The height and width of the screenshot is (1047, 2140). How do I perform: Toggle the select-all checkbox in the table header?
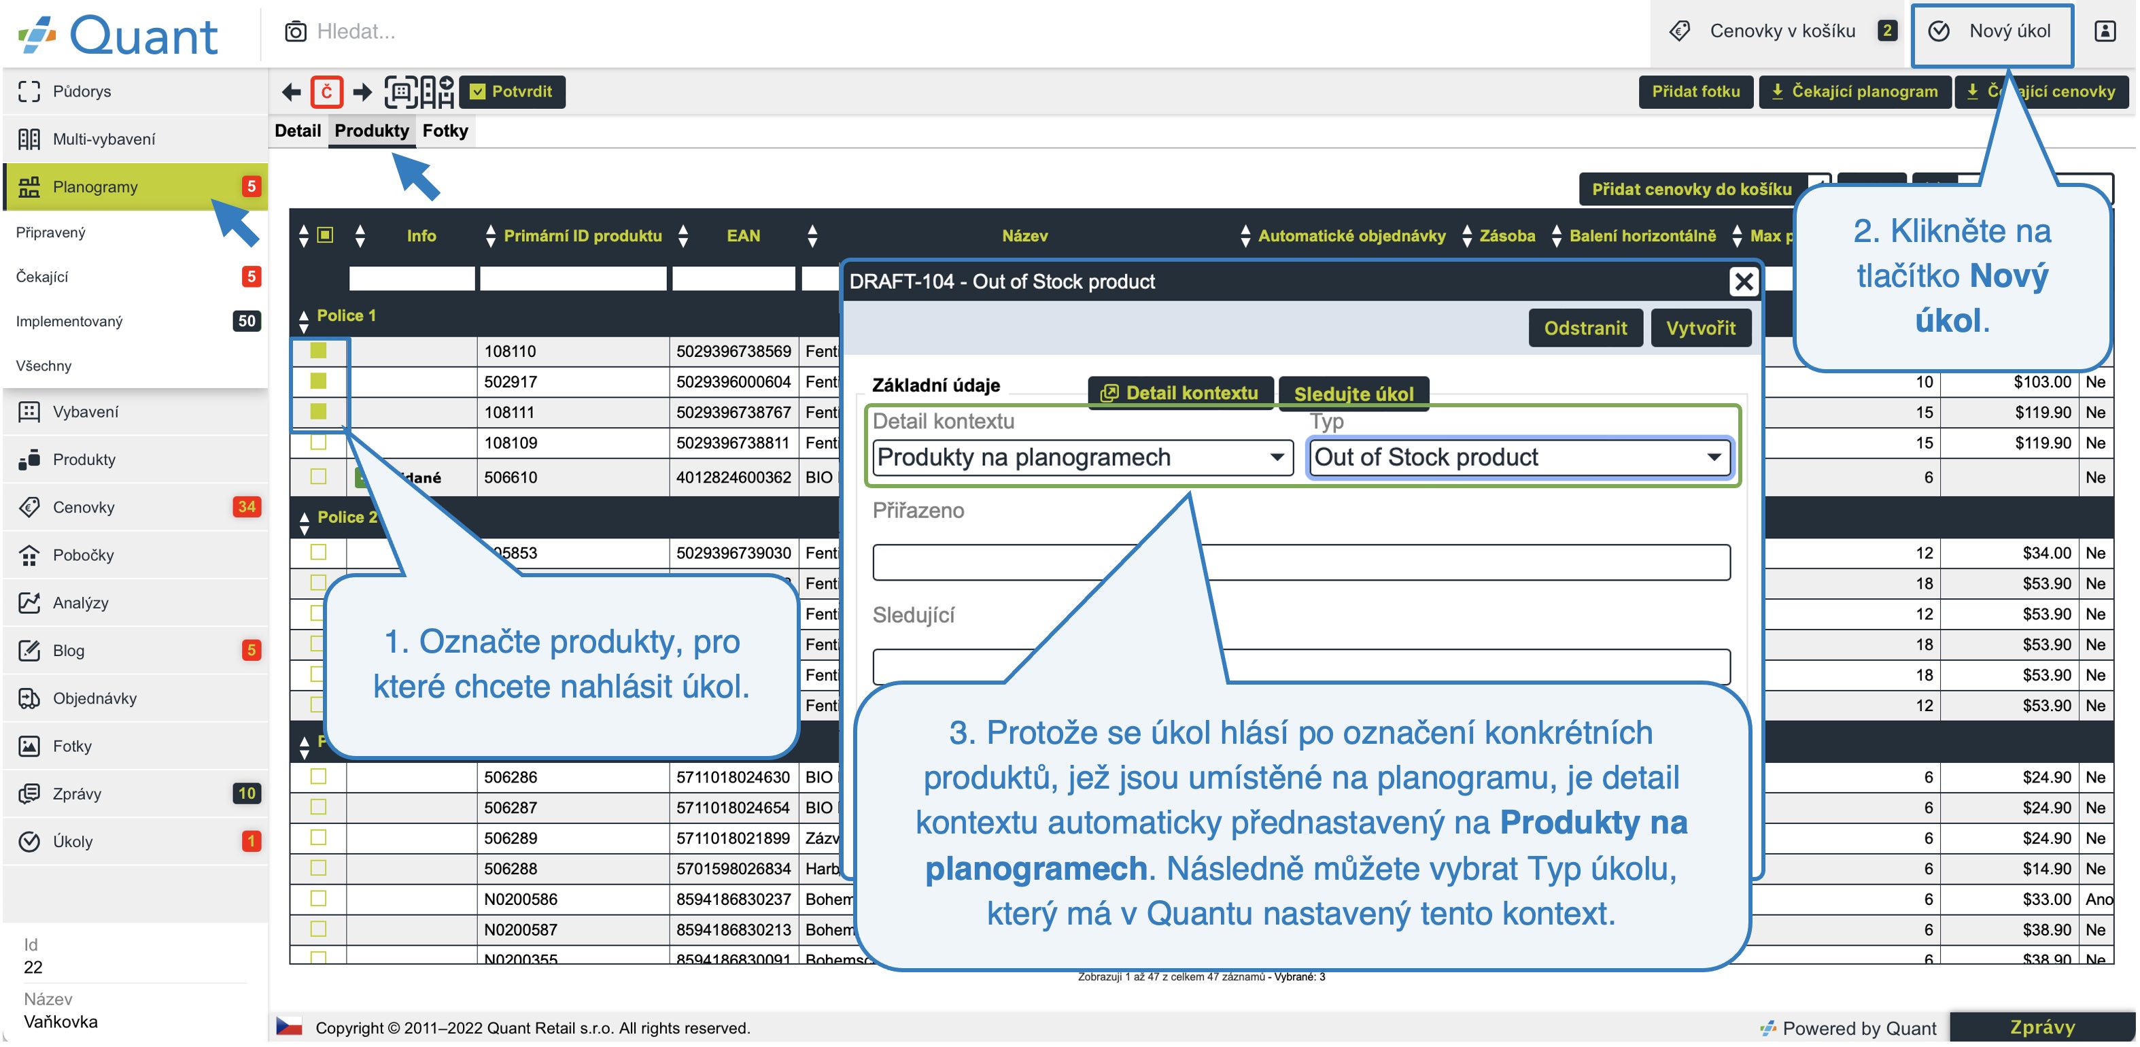click(x=326, y=235)
